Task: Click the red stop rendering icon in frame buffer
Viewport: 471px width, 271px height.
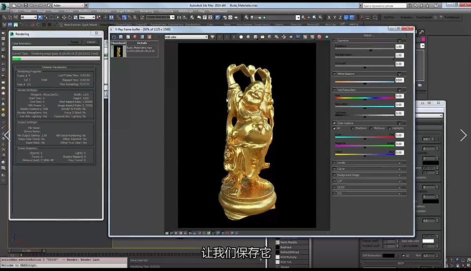Action: coord(319,37)
